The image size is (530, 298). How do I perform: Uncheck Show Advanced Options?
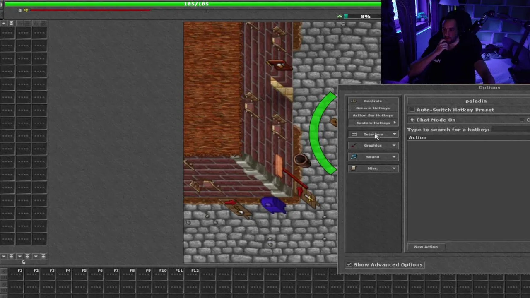[349, 264]
